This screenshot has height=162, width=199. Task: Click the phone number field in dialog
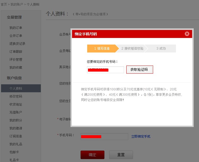pos(105,70)
